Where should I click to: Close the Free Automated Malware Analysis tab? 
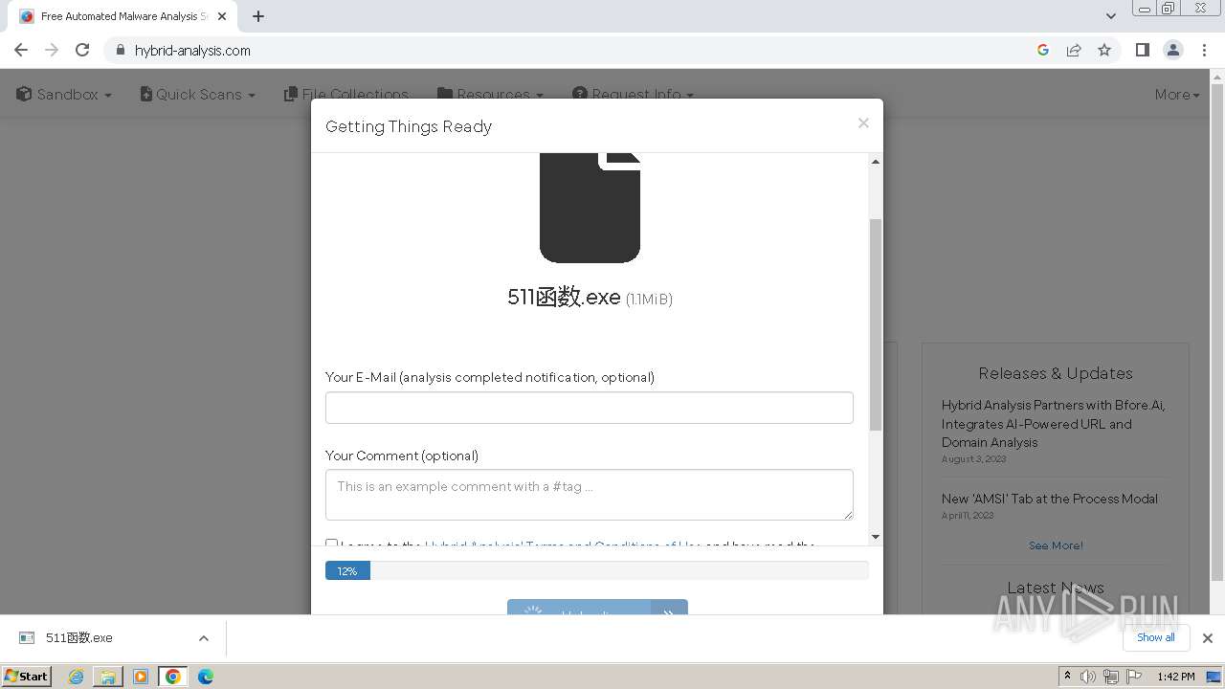[x=222, y=16]
